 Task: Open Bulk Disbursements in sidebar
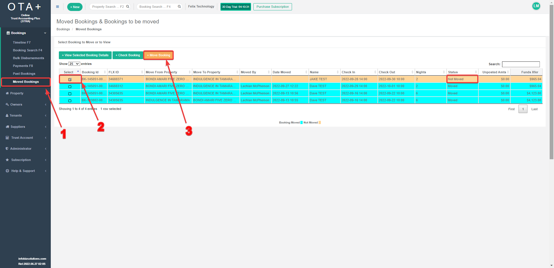[29, 58]
